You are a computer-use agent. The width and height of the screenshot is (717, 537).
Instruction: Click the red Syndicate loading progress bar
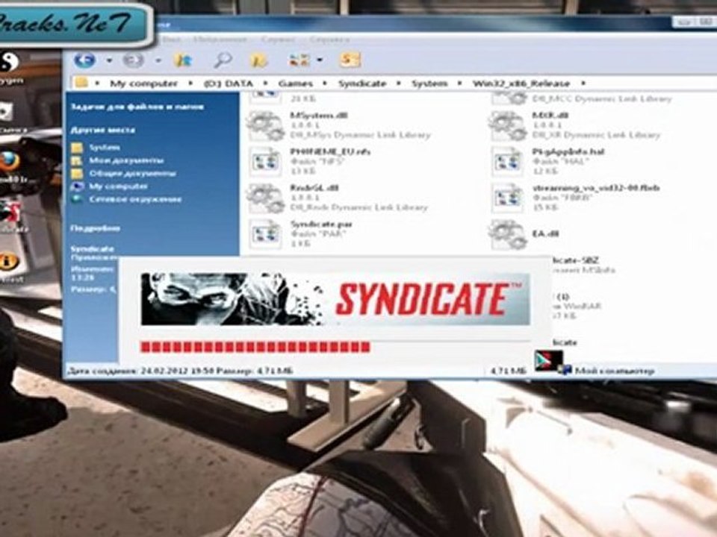click(255, 347)
